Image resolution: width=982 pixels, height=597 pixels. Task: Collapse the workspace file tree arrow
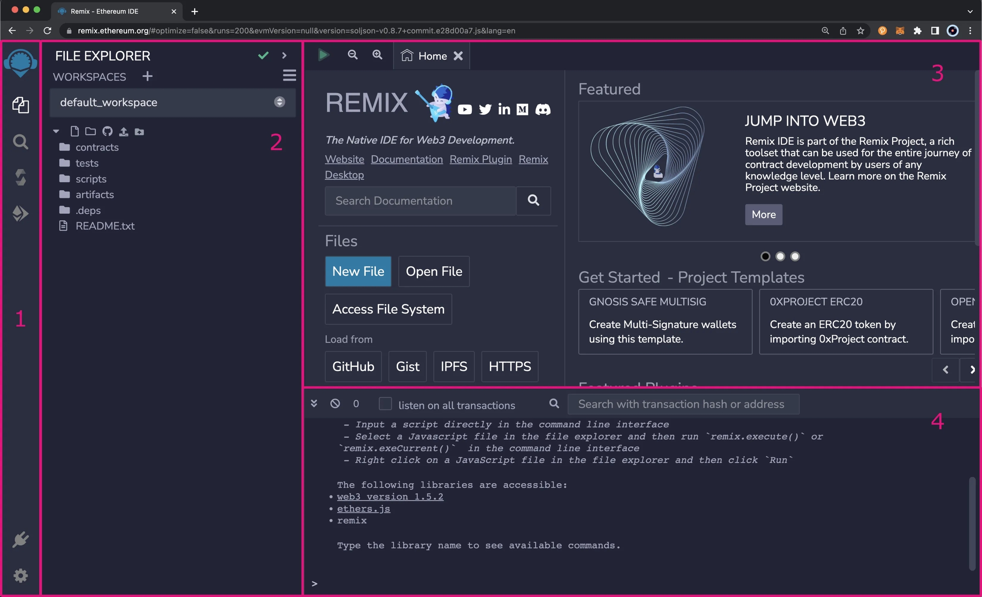56,132
